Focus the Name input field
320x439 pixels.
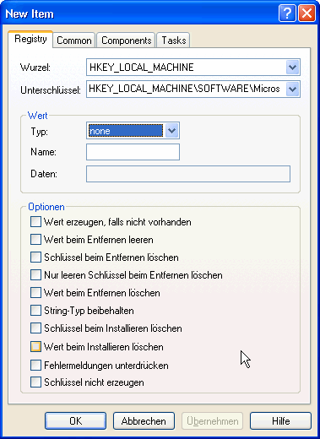pos(133,152)
